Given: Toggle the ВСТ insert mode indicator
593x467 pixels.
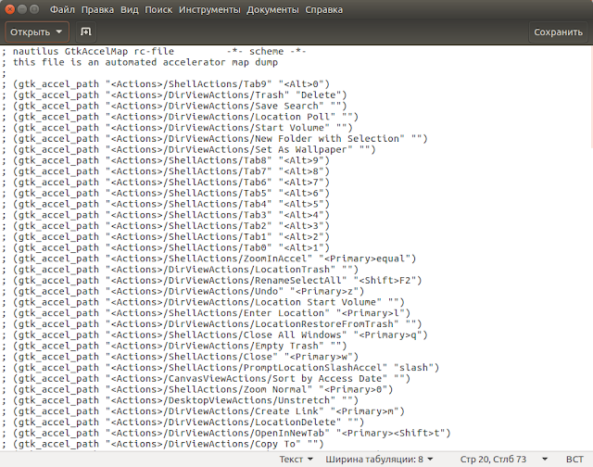Looking at the screenshot, I should [x=574, y=459].
